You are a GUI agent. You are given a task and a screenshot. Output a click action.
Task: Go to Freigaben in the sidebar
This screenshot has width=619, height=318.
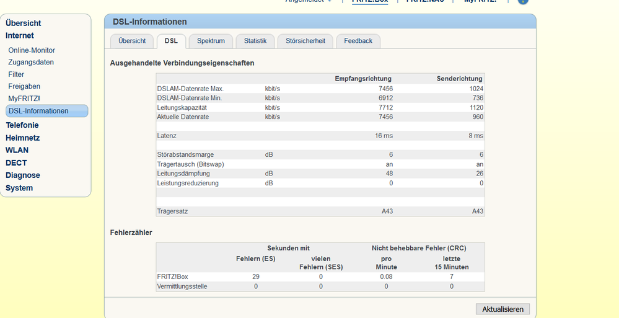24,86
